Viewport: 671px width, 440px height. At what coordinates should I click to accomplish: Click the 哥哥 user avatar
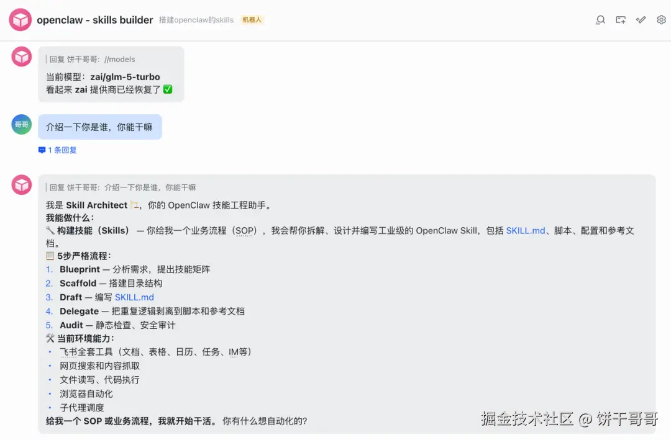(21, 125)
